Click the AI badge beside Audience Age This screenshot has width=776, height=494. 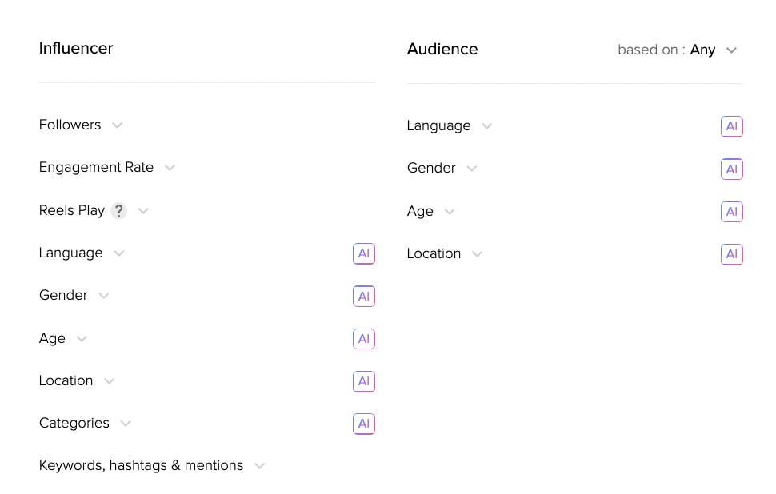(731, 211)
